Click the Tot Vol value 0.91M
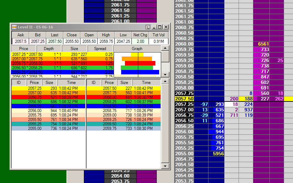 (158, 41)
